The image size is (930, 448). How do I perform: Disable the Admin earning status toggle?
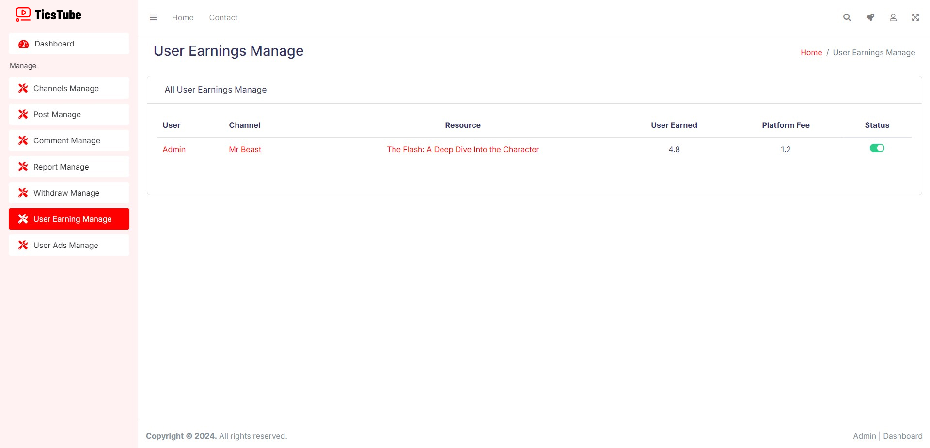tap(877, 148)
